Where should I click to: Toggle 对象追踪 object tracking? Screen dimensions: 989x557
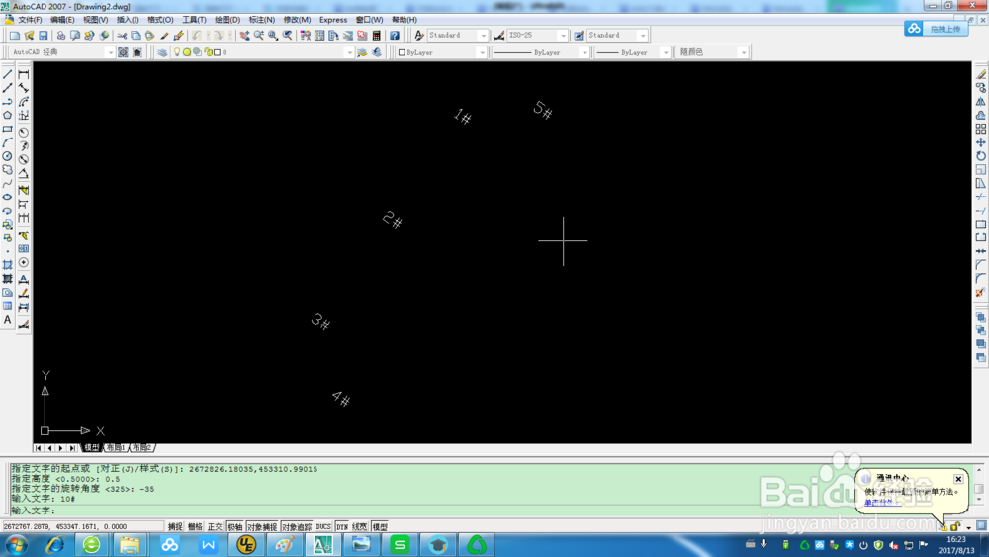pyautogui.click(x=297, y=526)
